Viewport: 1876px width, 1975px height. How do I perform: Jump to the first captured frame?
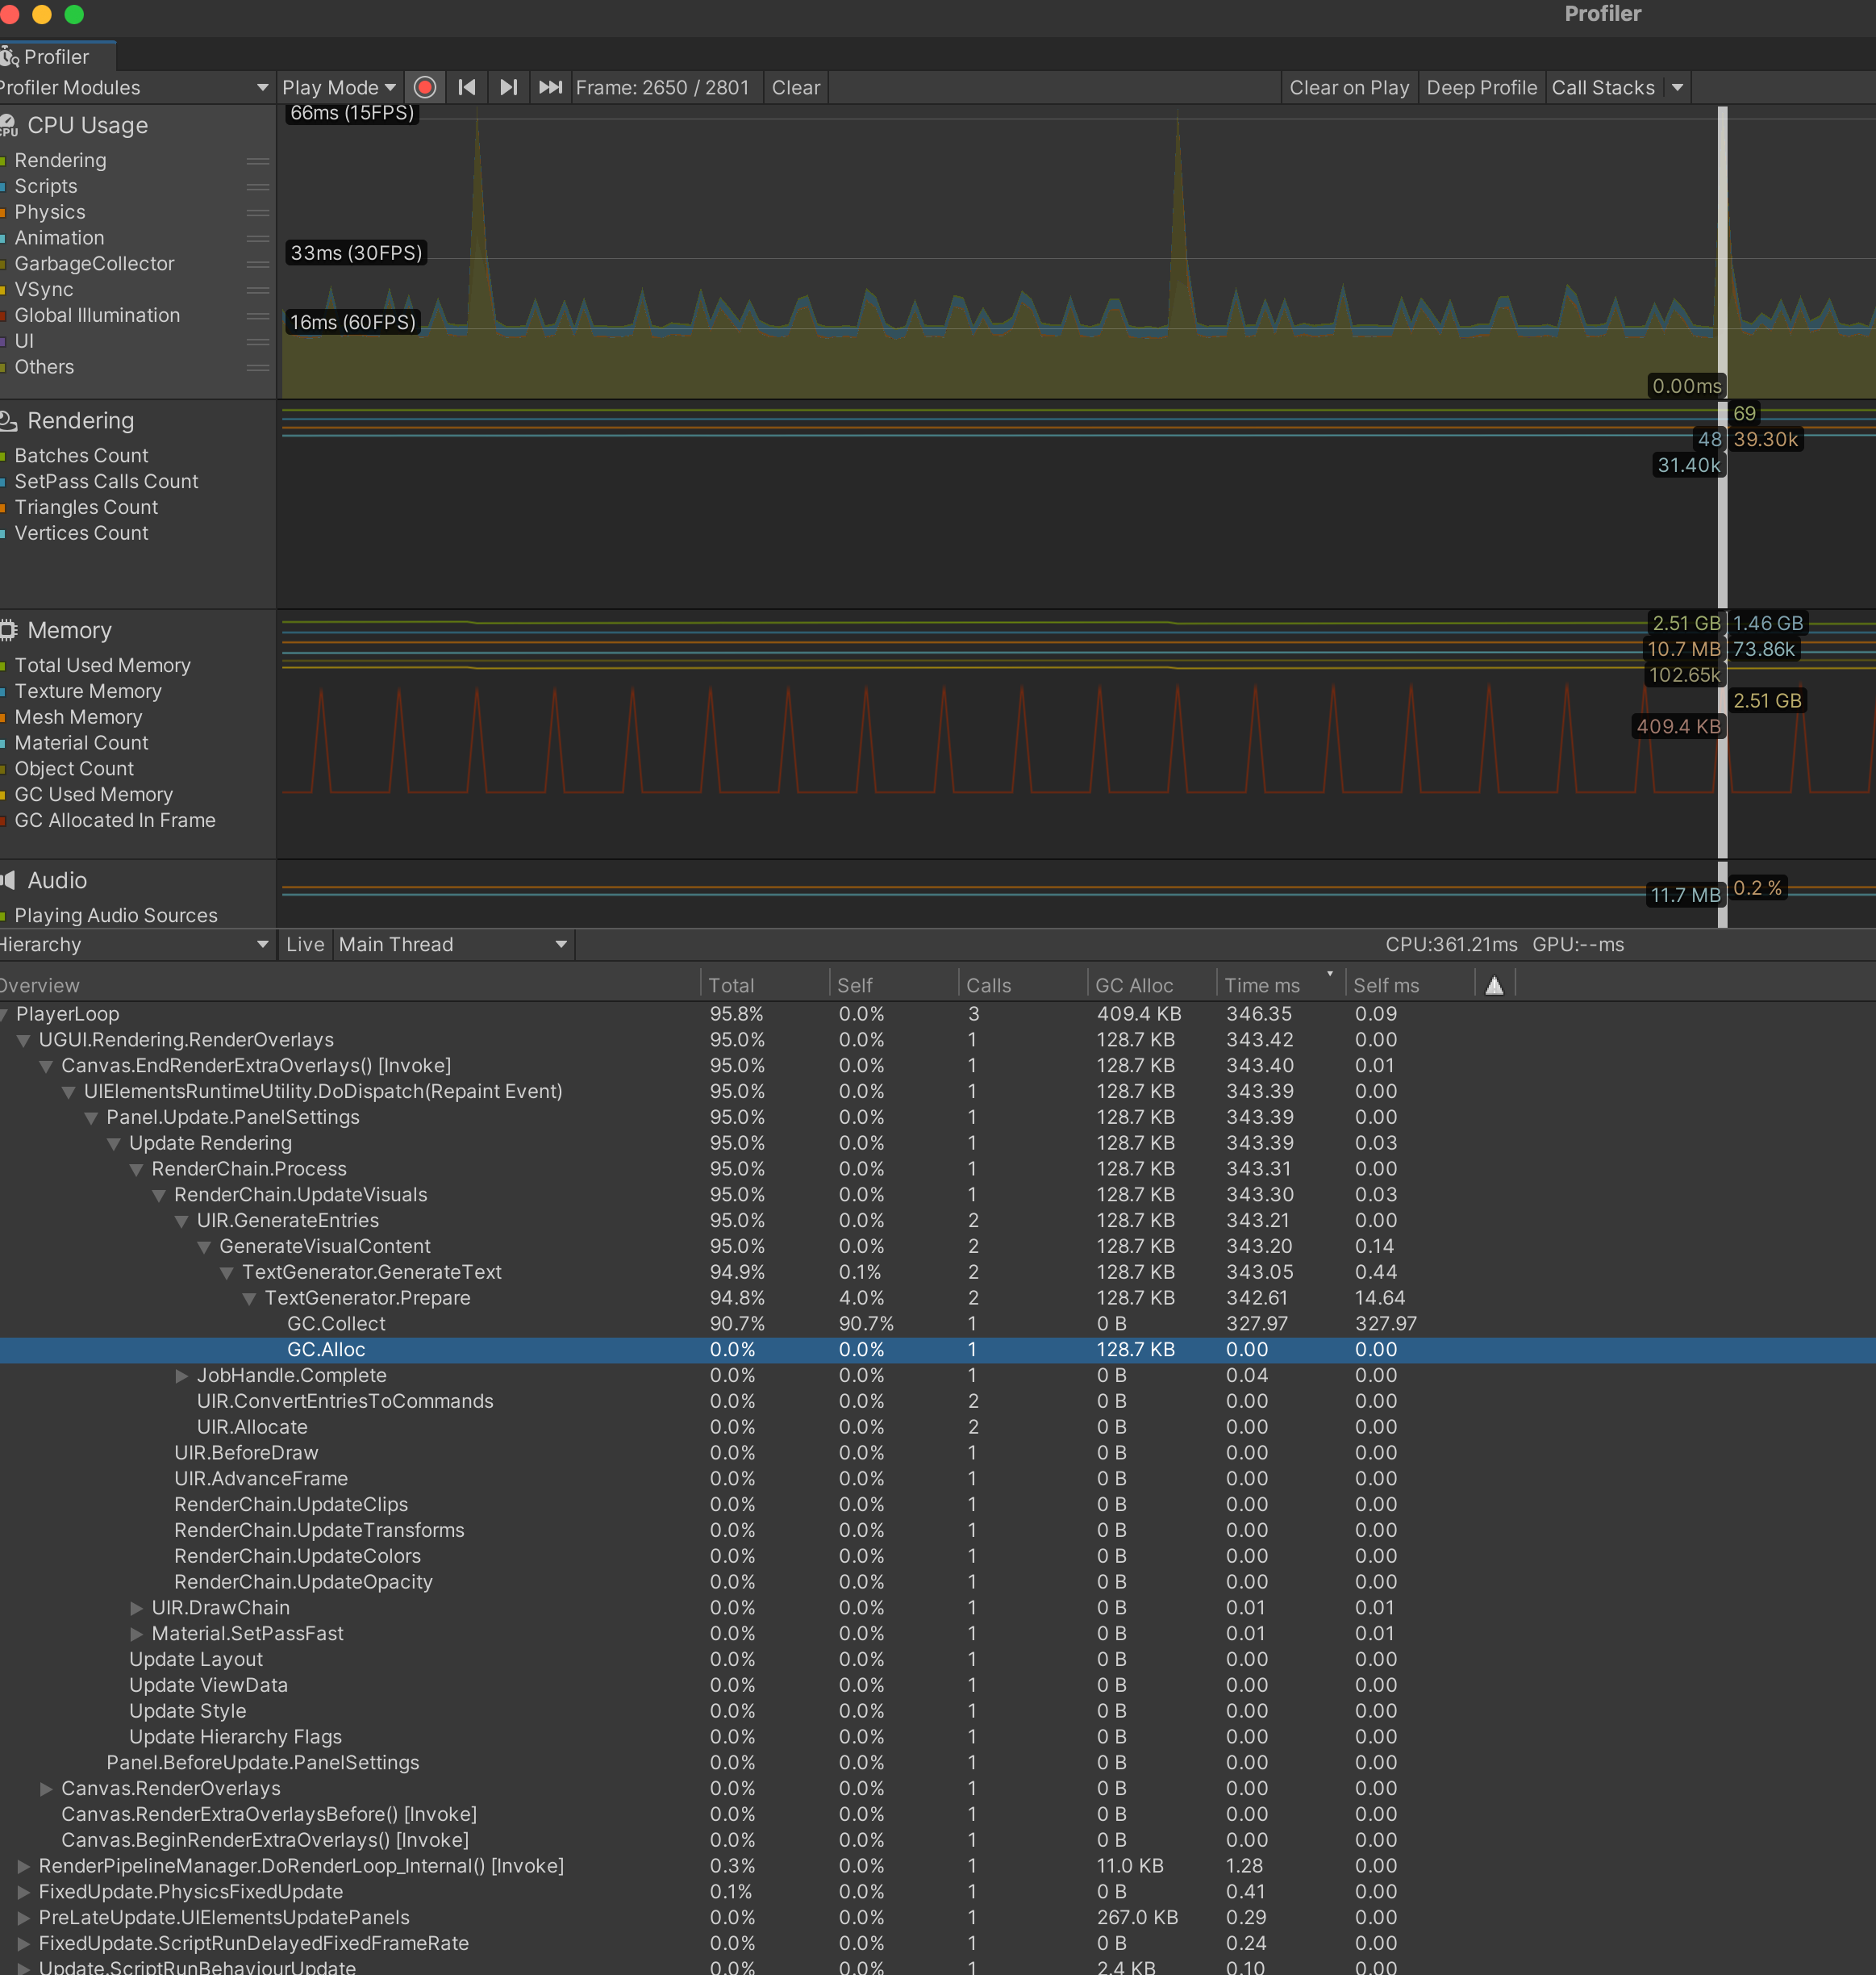point(466,87)
